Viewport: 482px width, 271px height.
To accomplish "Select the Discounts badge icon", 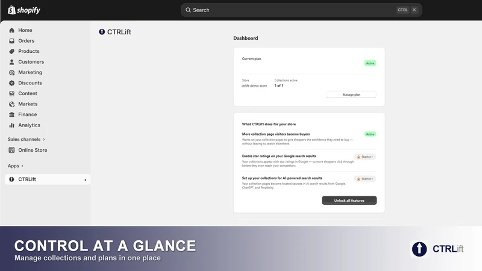I will click(11, 83).
